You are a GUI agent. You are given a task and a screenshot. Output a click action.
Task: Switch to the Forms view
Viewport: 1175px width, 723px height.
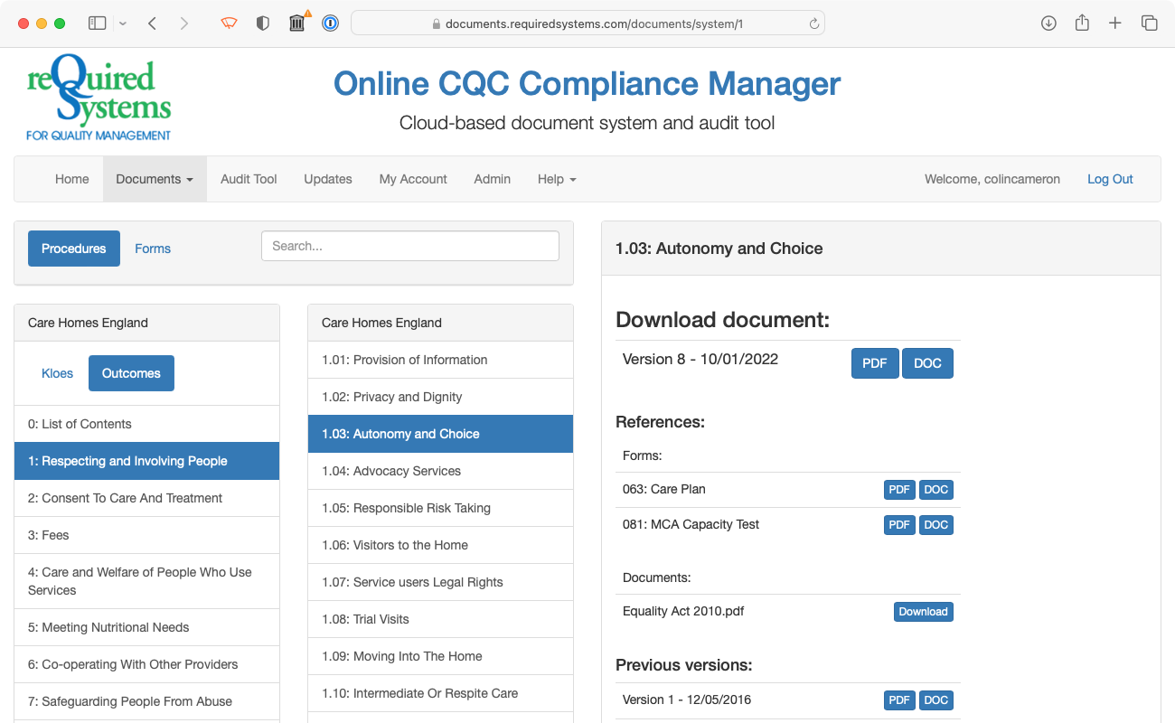[152, 249]
